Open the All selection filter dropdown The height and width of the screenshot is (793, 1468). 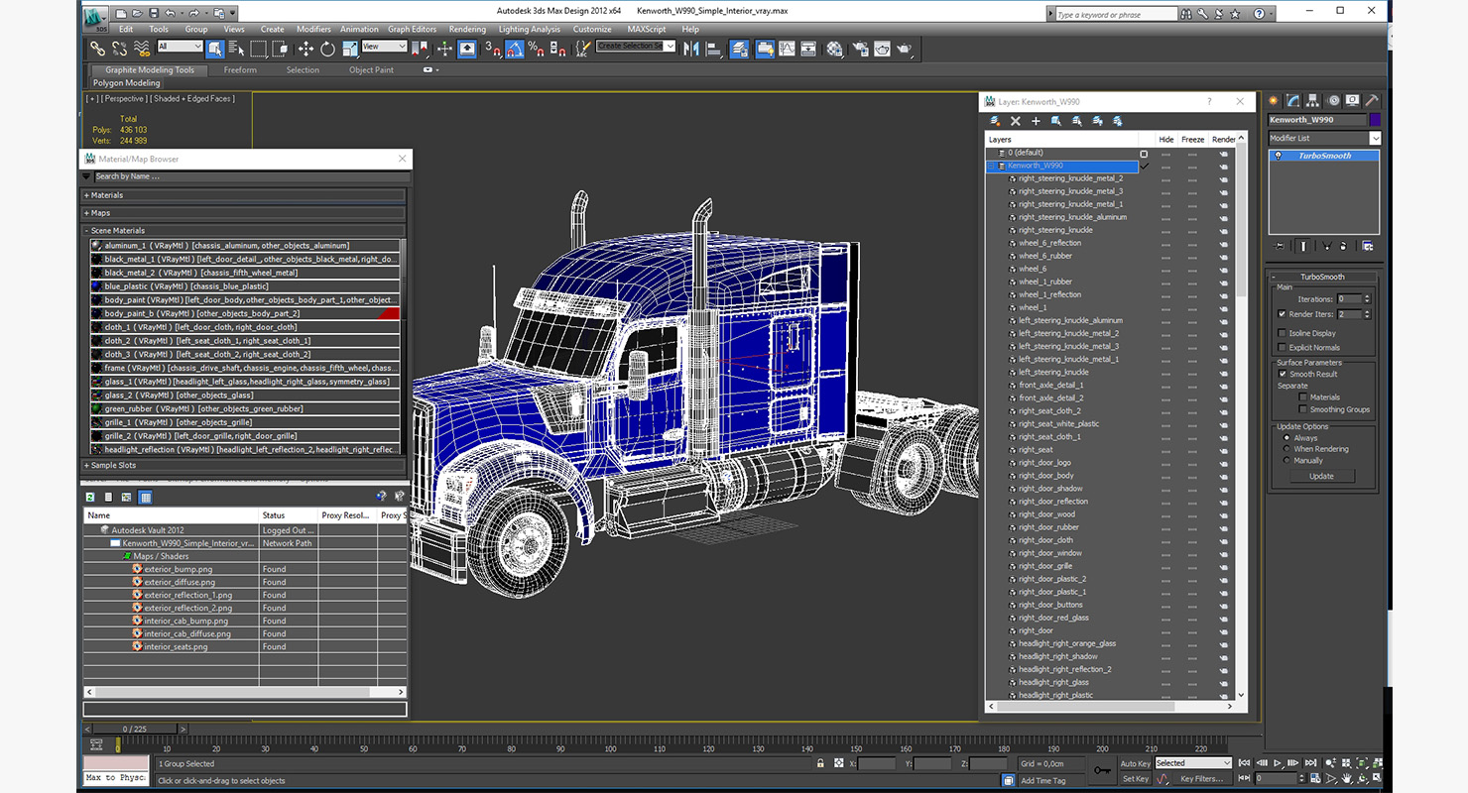[x=180, y=47]
